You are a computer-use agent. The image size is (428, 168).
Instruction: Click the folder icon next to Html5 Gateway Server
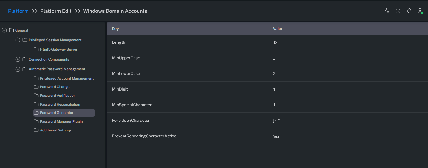coord(36,49)
